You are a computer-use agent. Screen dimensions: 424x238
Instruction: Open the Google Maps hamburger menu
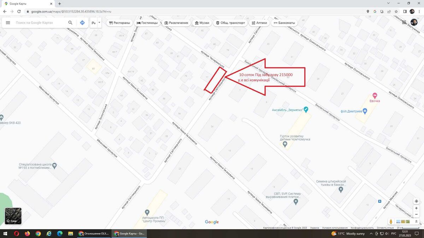[x=8, y=23]
